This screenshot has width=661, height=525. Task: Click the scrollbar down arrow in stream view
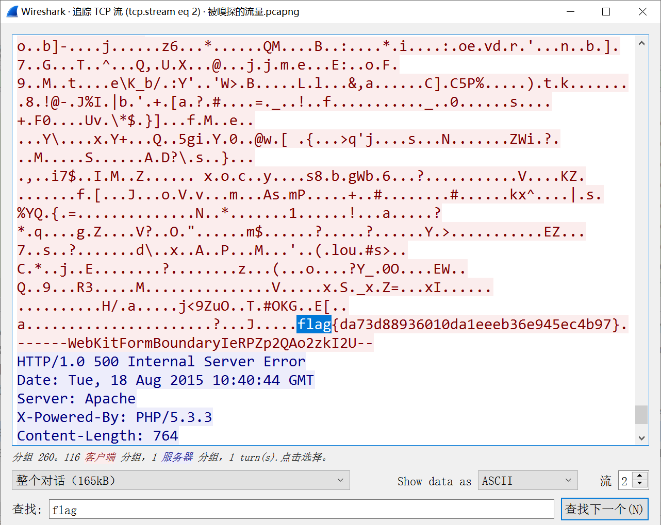point(641,438)
